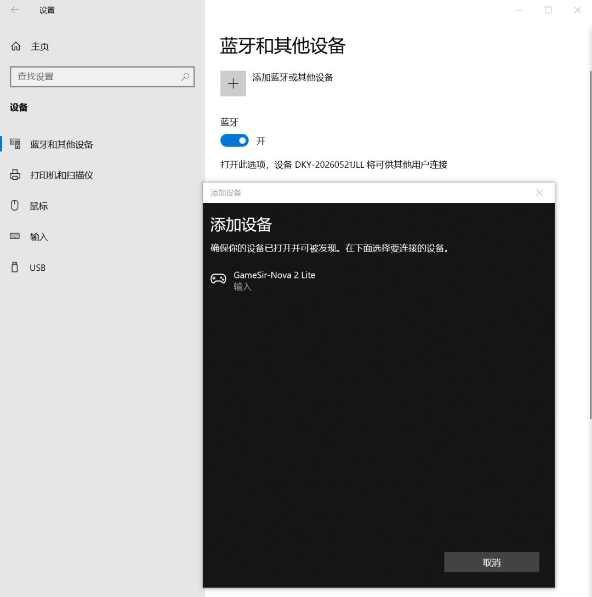Minimize the Settings window

[x=519, y=10]
